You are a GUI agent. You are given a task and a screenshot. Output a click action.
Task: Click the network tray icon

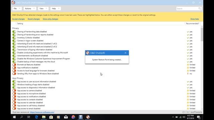(181, 117)
